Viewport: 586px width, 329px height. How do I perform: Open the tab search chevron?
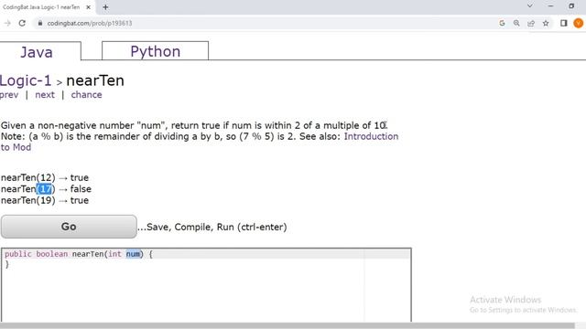pos(529,6)
